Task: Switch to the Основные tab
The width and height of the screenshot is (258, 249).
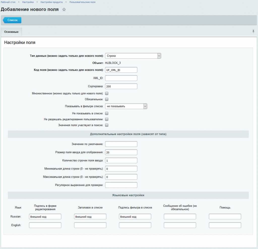Action: [11, 32]
